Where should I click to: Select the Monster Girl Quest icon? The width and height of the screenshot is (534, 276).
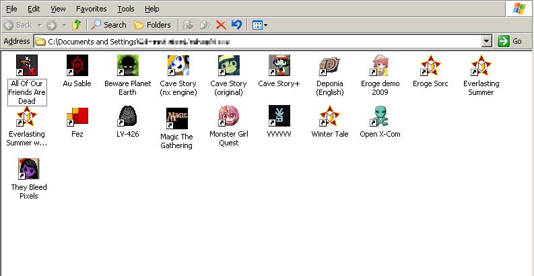pyautogui.click(x=228, y=116)
